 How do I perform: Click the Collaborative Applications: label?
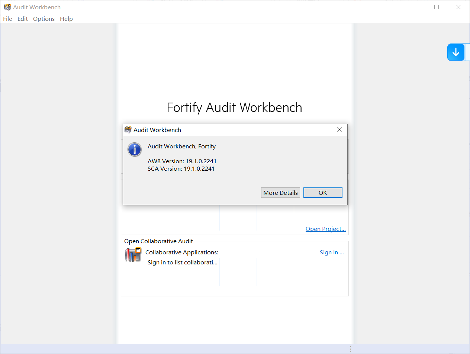pos(182,252)
